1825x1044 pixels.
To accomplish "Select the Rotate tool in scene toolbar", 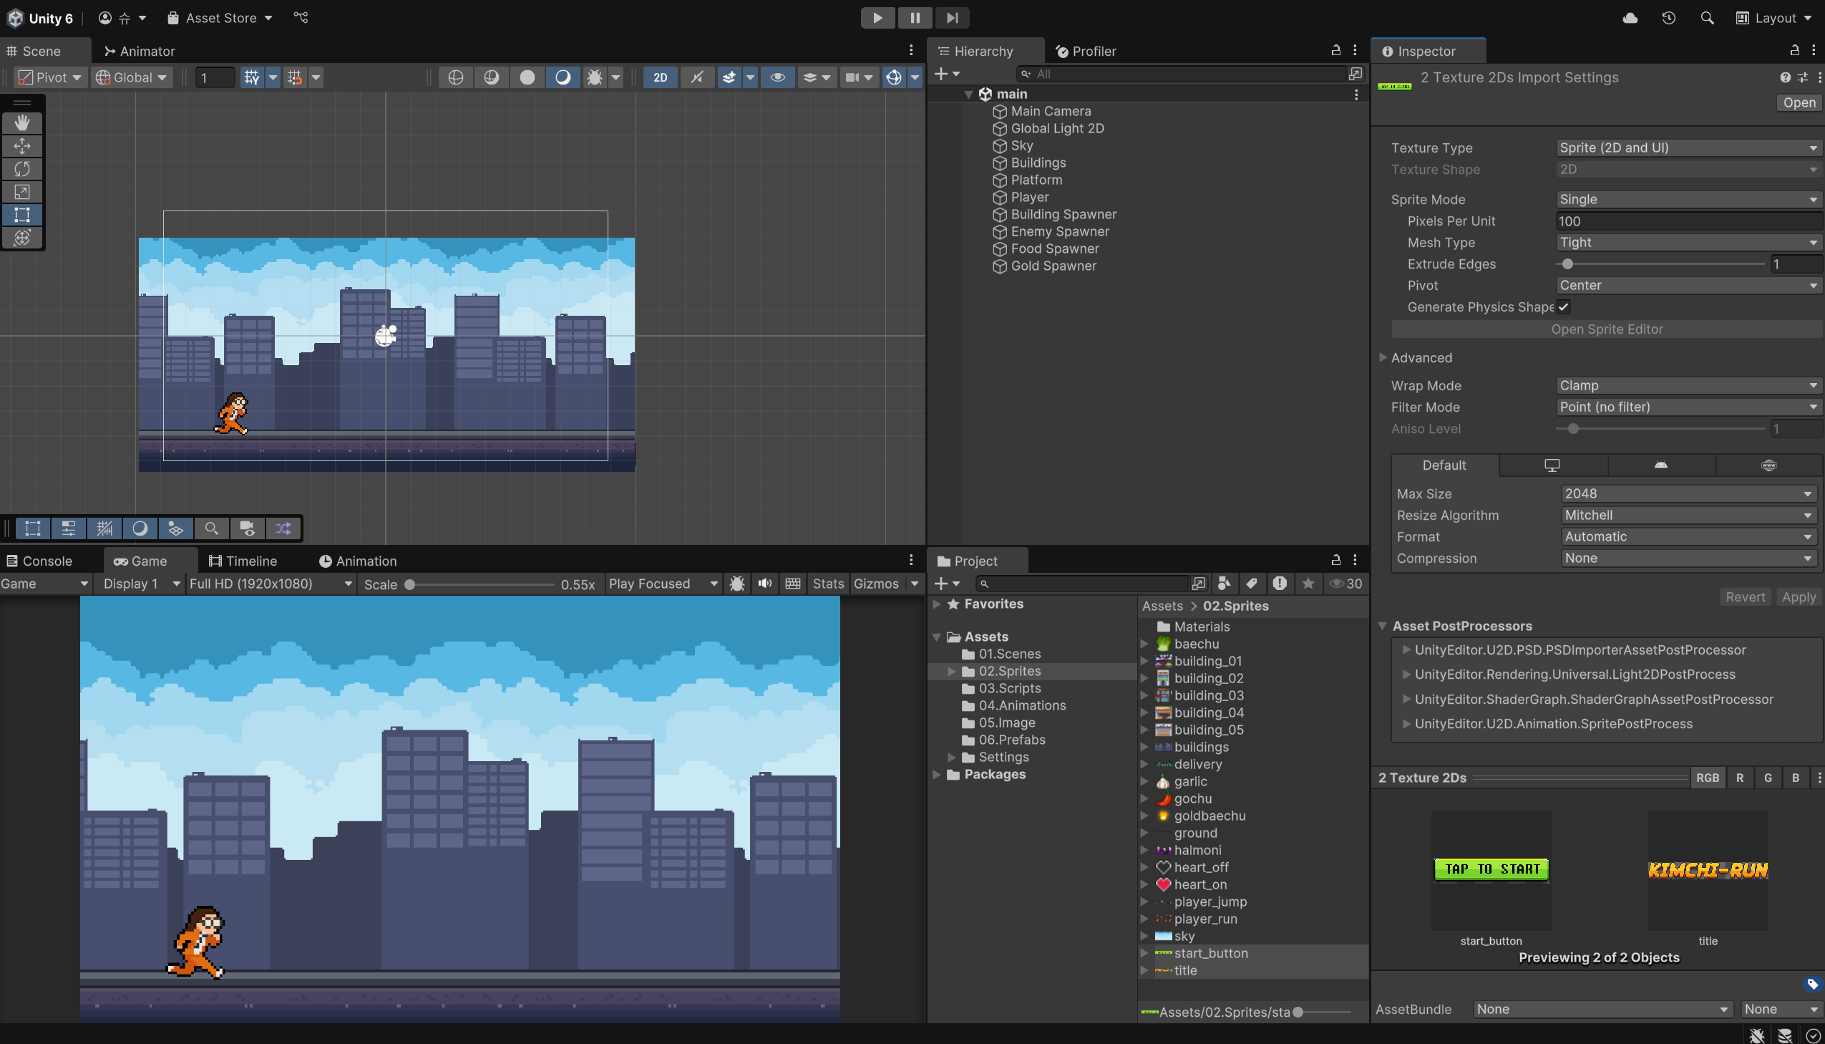I will click(21, 168).
